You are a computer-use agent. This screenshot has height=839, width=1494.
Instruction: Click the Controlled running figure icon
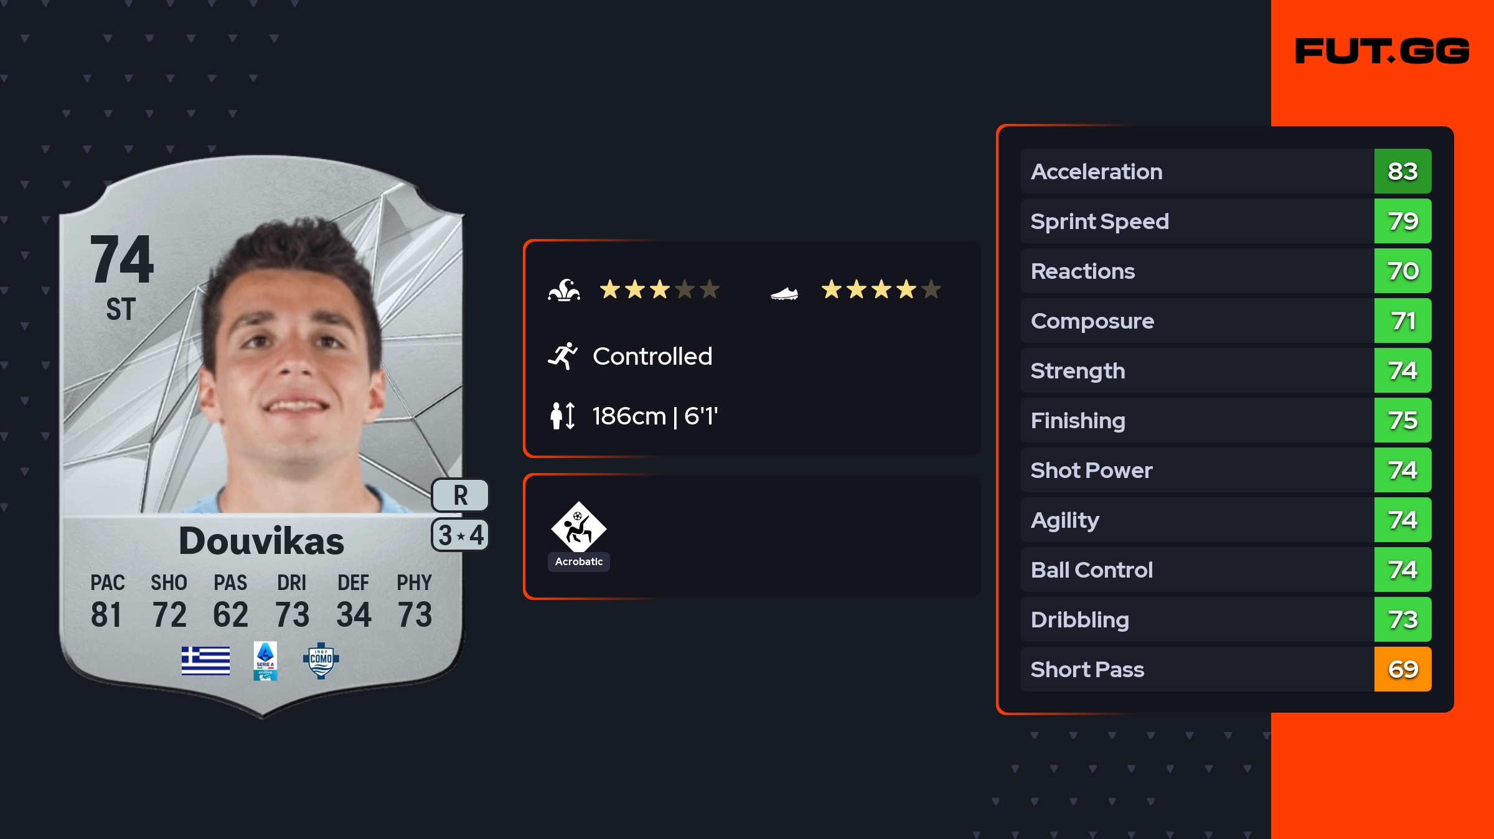point(563,356)
